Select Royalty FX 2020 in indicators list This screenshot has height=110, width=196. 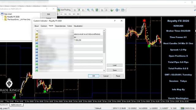coord(13,17)
